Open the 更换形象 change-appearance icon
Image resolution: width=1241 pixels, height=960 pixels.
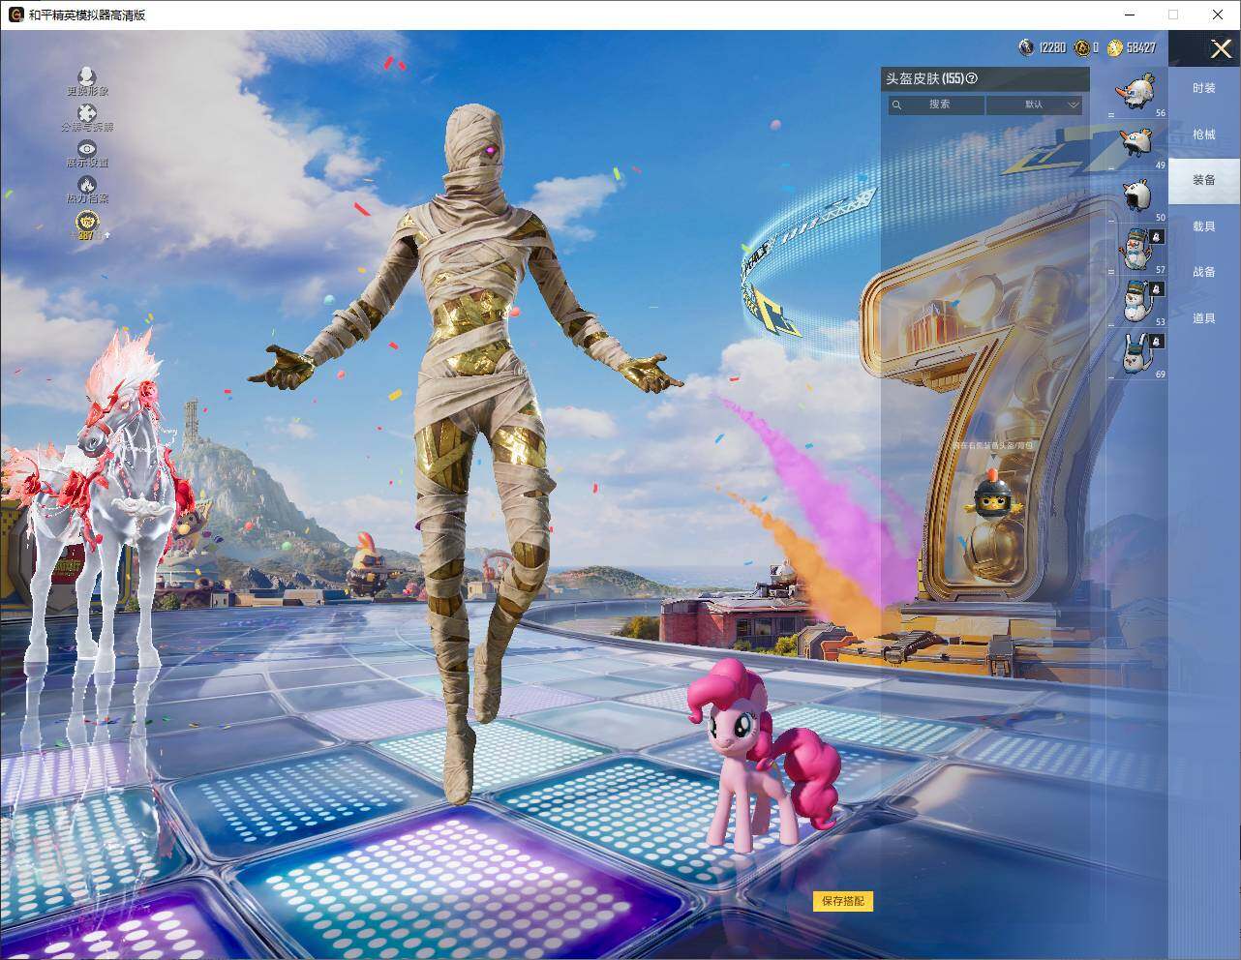pyautogui.click(x=87, y=76)
